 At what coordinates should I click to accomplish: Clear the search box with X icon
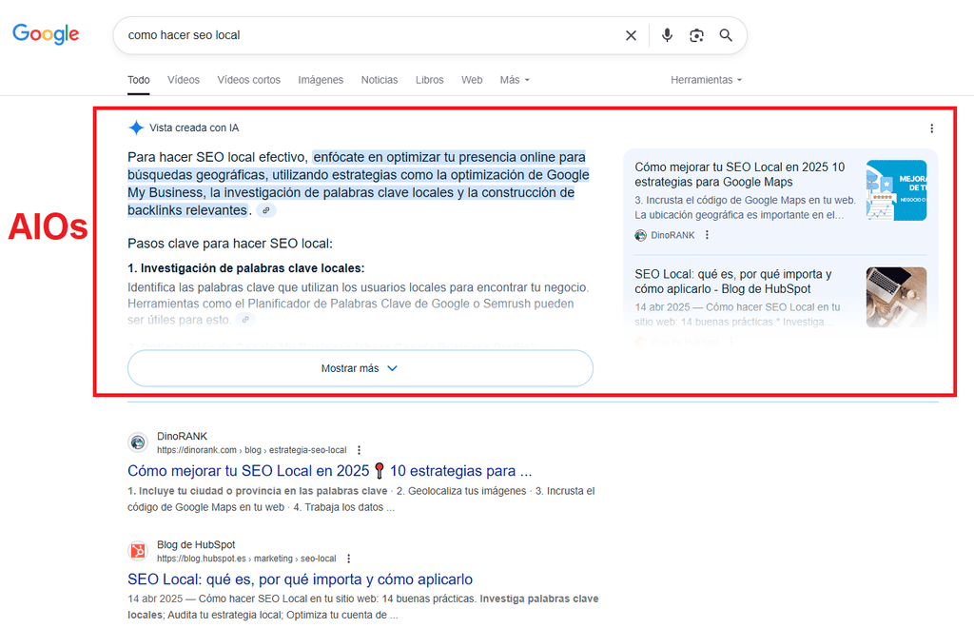631,35
